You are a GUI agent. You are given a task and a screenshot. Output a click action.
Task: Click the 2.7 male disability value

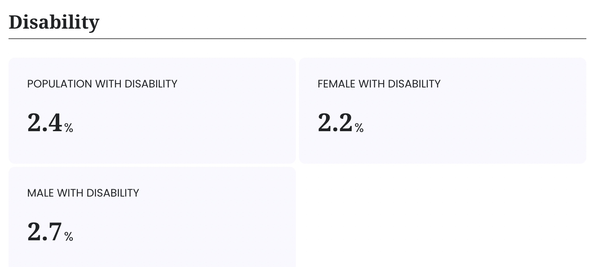pos(45,232)
